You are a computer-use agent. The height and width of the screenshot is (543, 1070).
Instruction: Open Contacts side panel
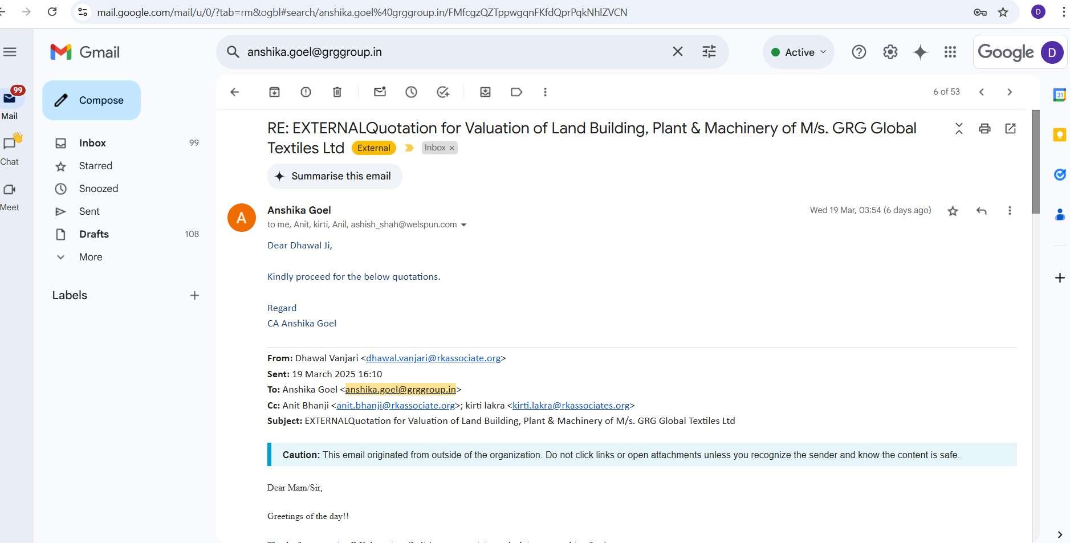(x=1059, y=215)
